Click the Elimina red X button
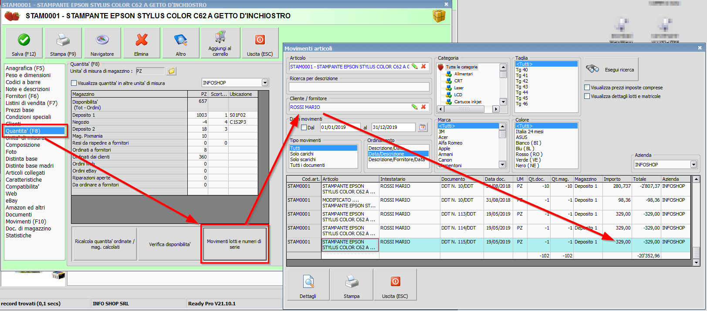 (142, 43)
